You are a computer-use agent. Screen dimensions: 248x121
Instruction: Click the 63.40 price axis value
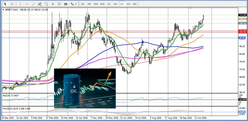coord(242,85)
